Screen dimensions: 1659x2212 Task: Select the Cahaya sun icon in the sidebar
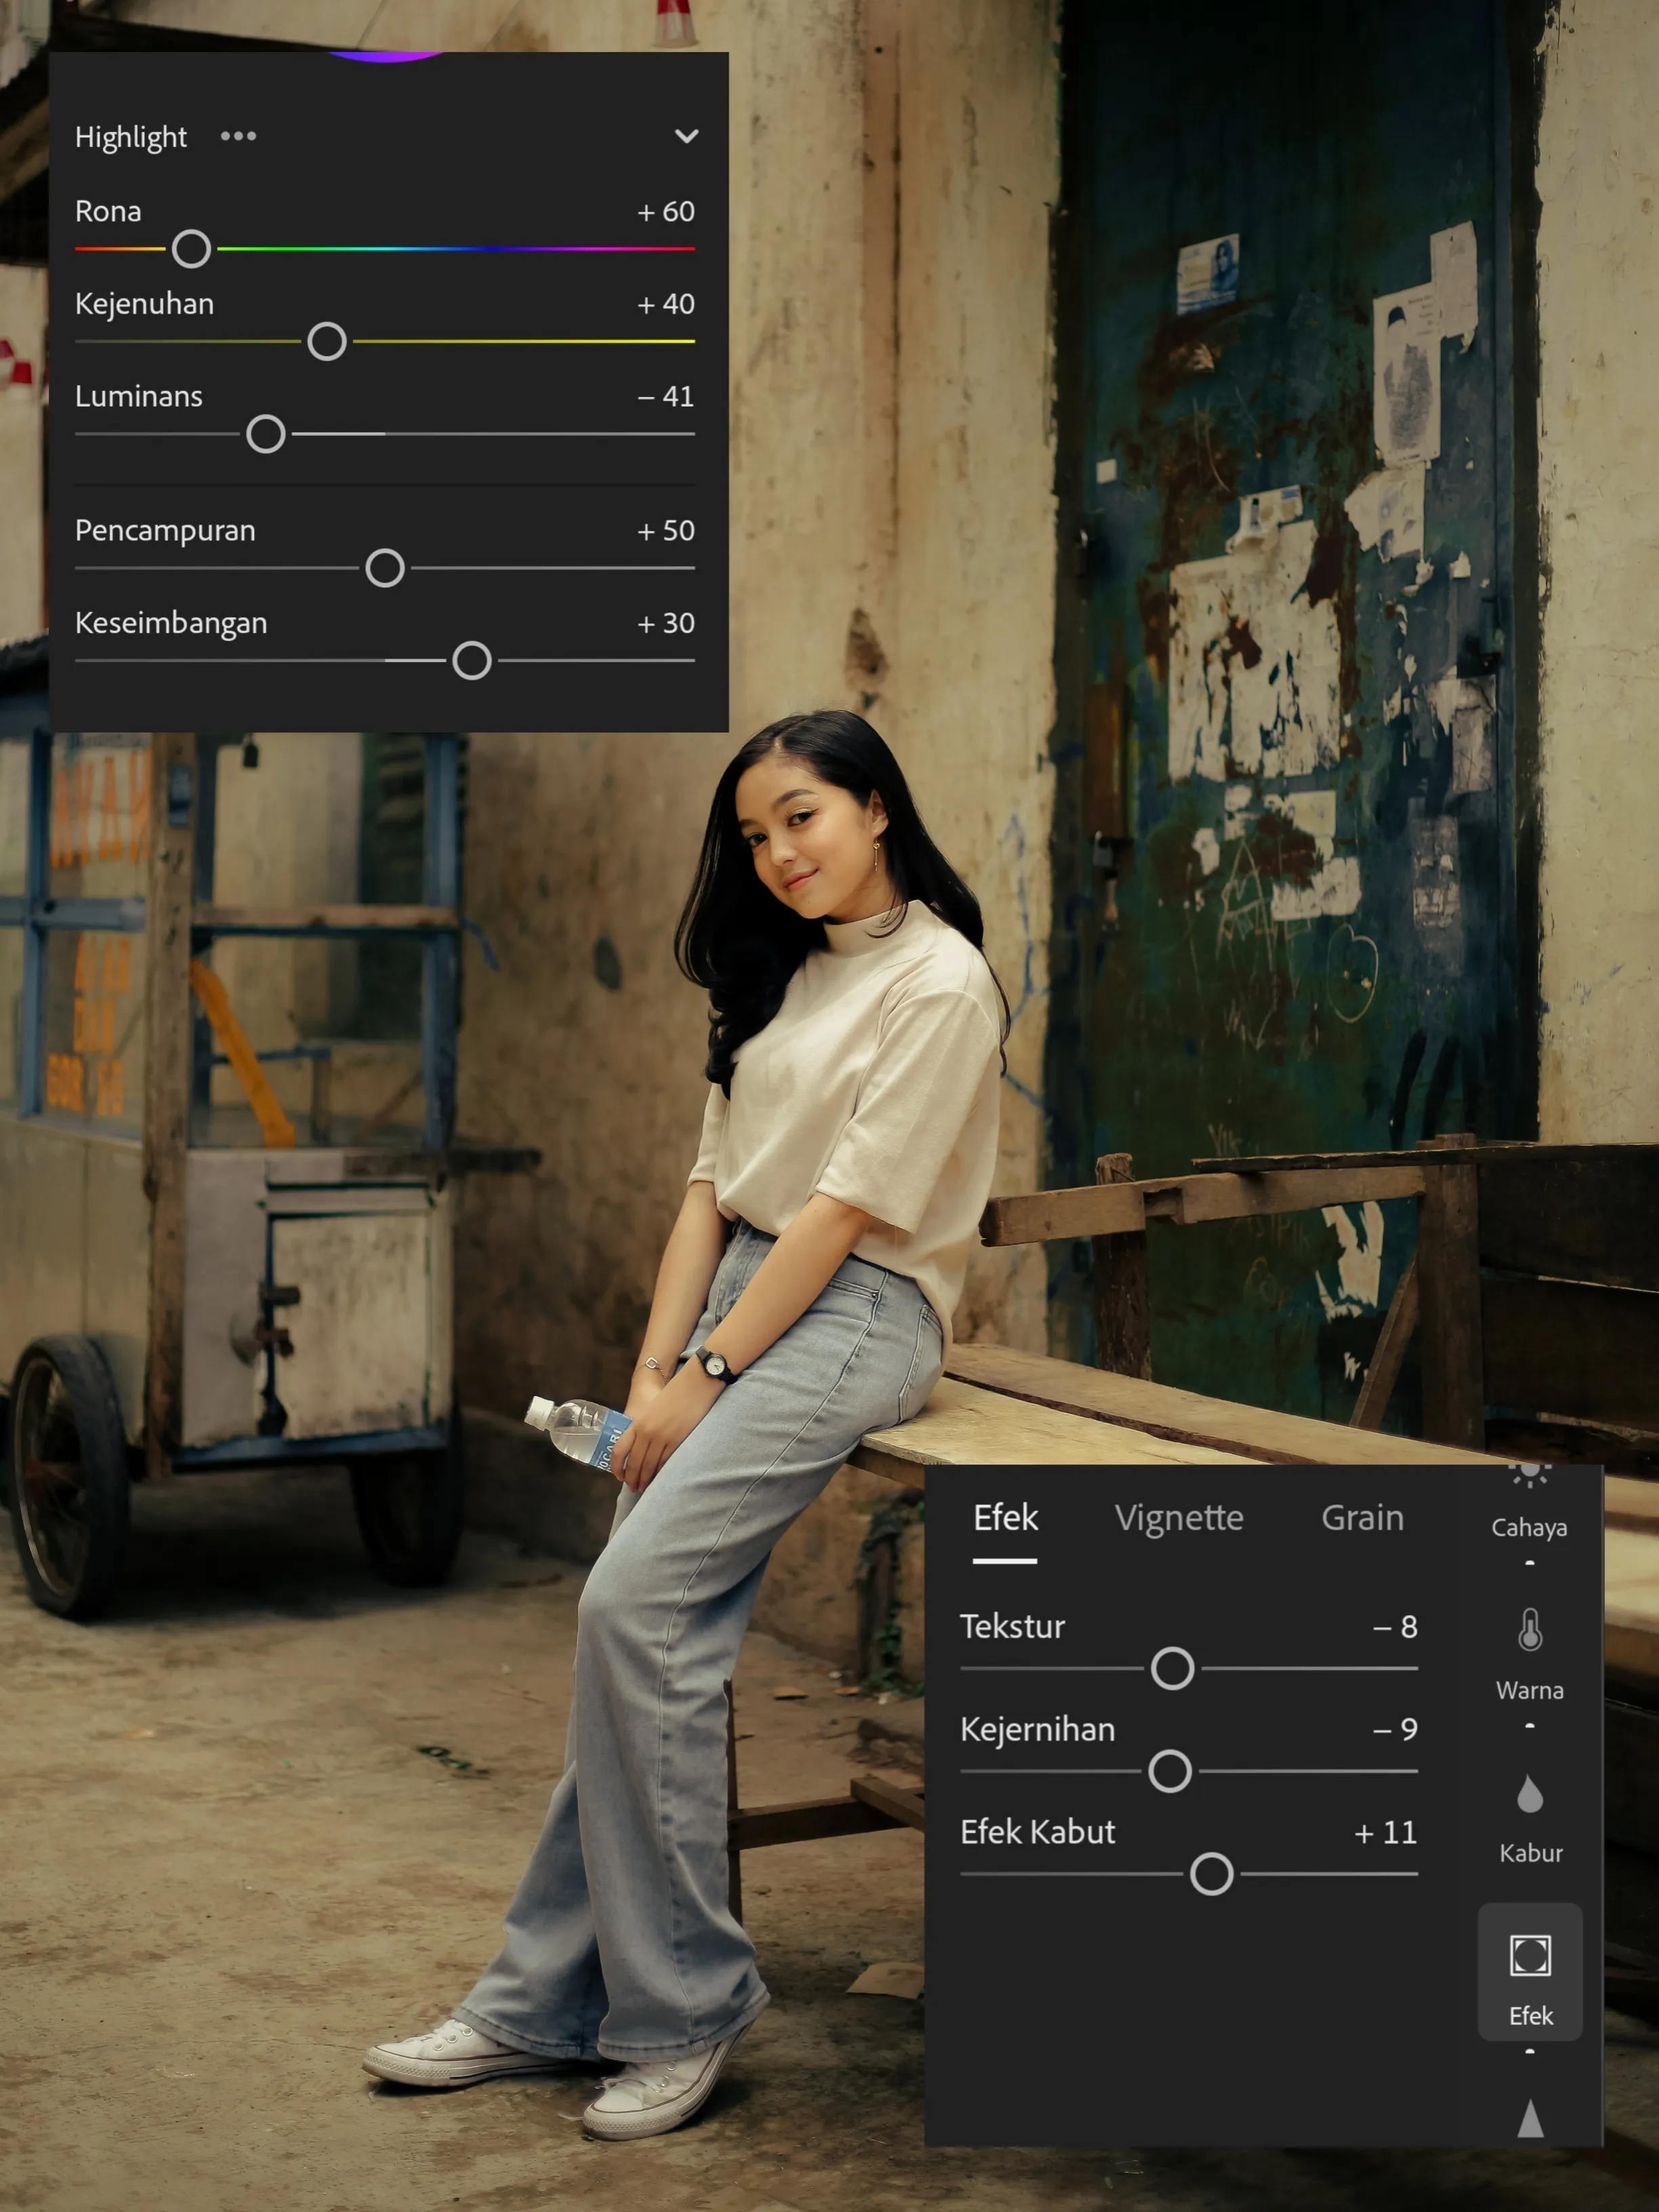pyautogui.click(x=1529, y=1474)
